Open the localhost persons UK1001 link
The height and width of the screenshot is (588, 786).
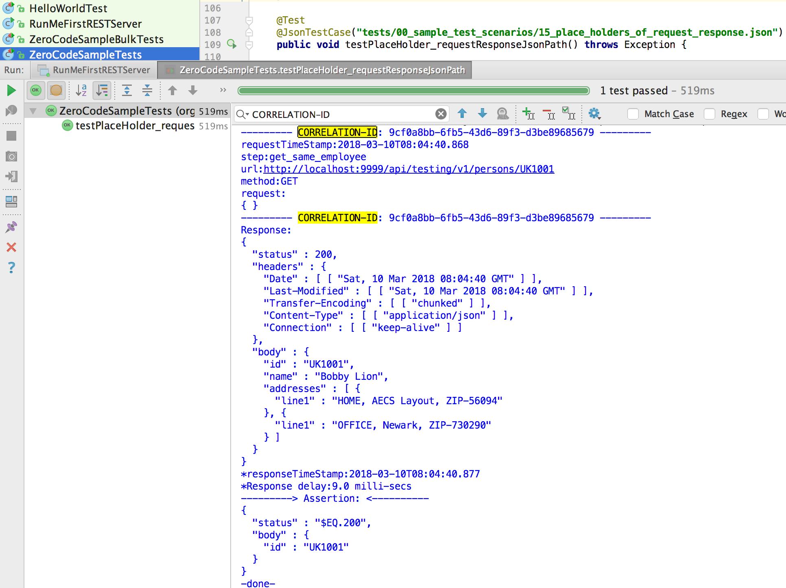(408, 169)
